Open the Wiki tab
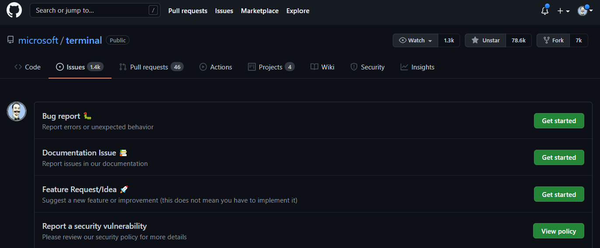Viewport: 600px width, 248px height. (x=322, y=67)
